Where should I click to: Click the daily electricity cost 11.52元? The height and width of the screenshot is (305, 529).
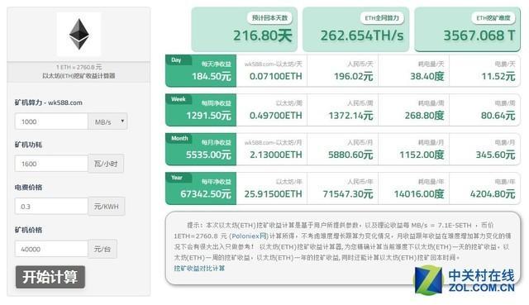click(498, 77)
